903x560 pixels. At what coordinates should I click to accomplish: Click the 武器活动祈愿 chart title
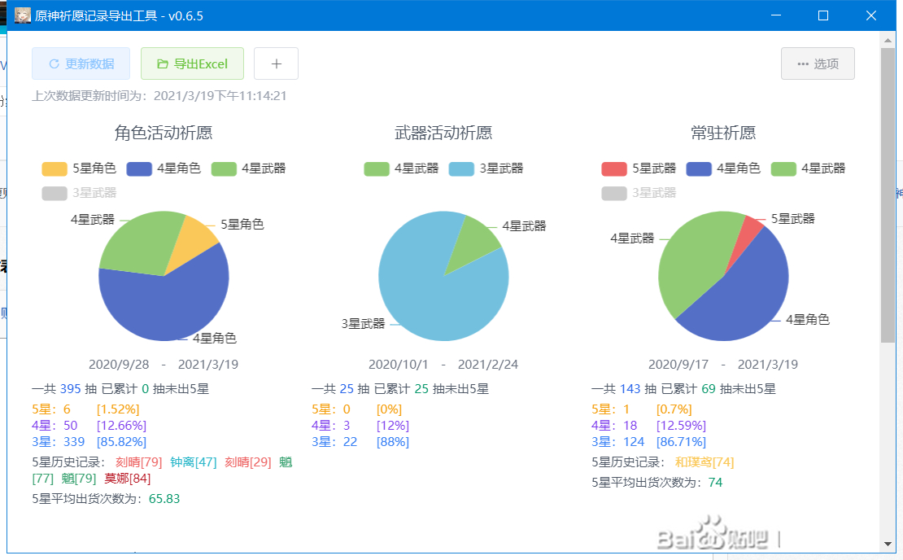click(x=443, y=133)
